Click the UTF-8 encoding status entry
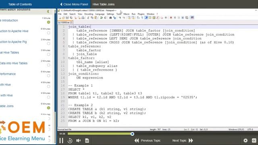 250,130
